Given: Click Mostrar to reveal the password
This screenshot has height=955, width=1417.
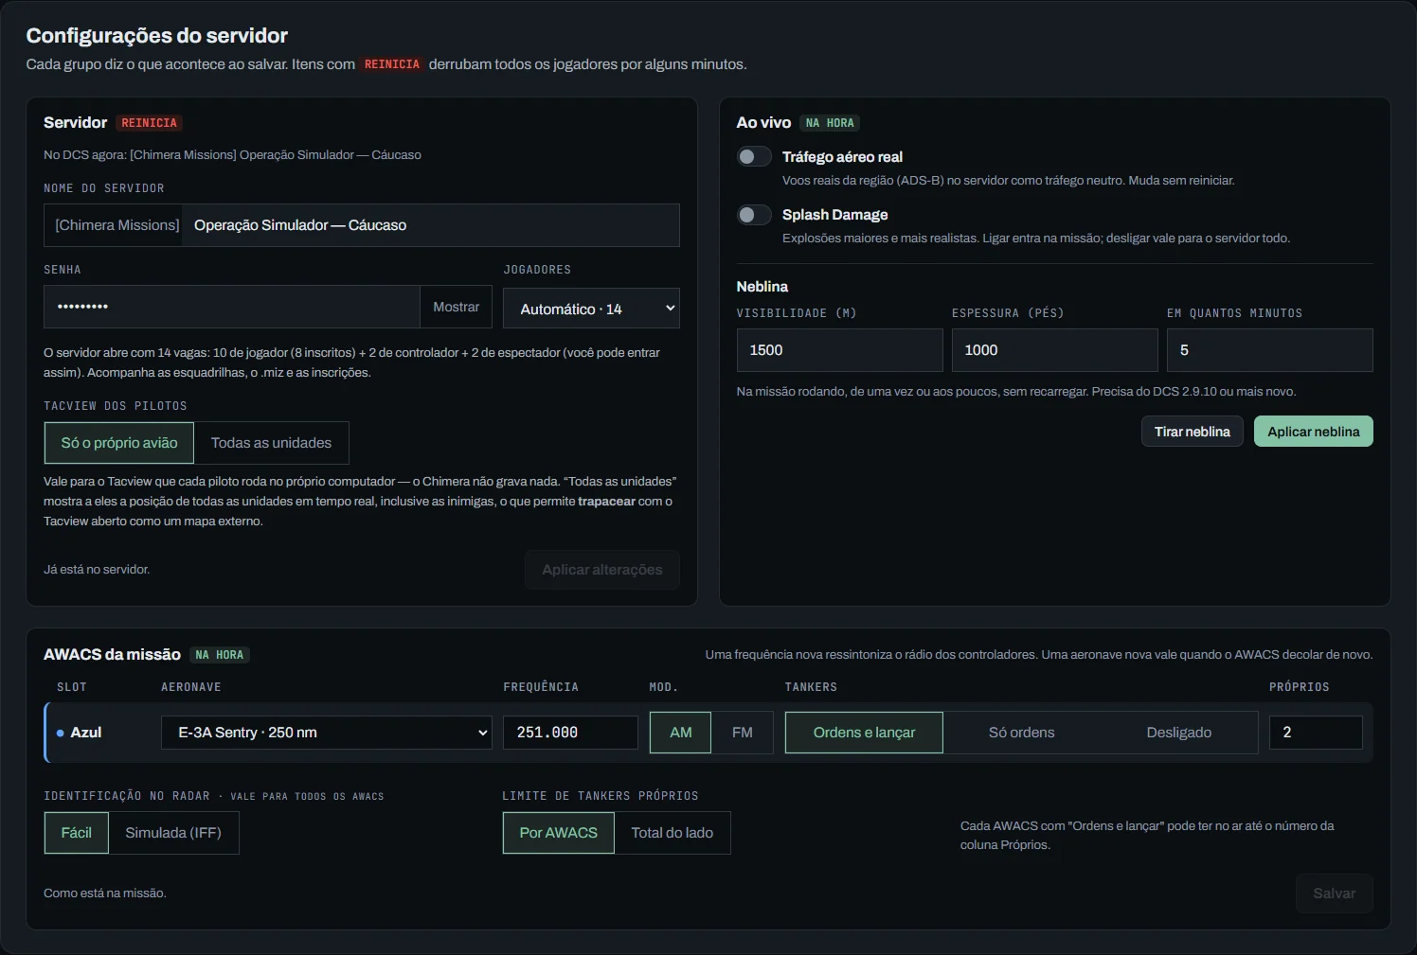Looking at the screenshot, I should point(456,307).
